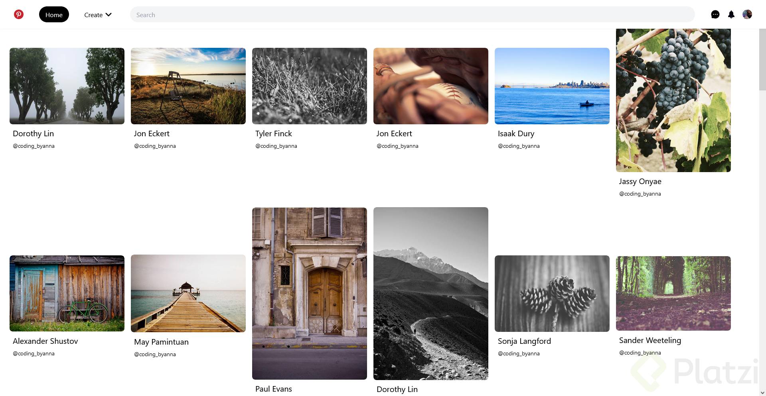Open the foggy tree-lined road photo
This screenshot has height=396, width=766.
tap(67, 86)
